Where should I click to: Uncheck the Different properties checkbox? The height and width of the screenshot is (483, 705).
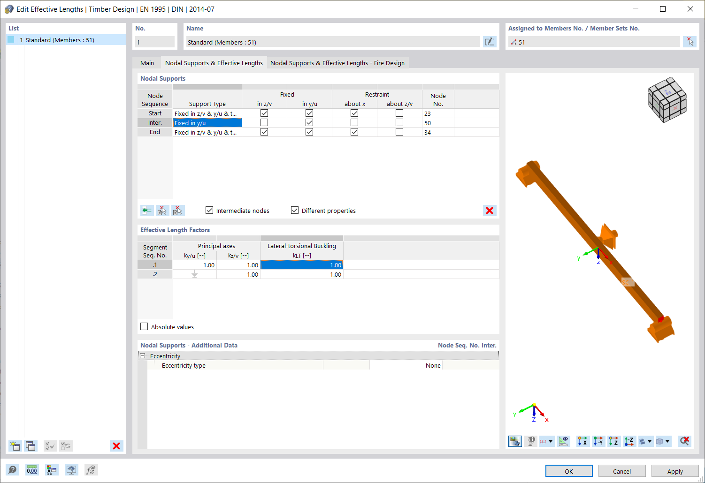[295, 210]
